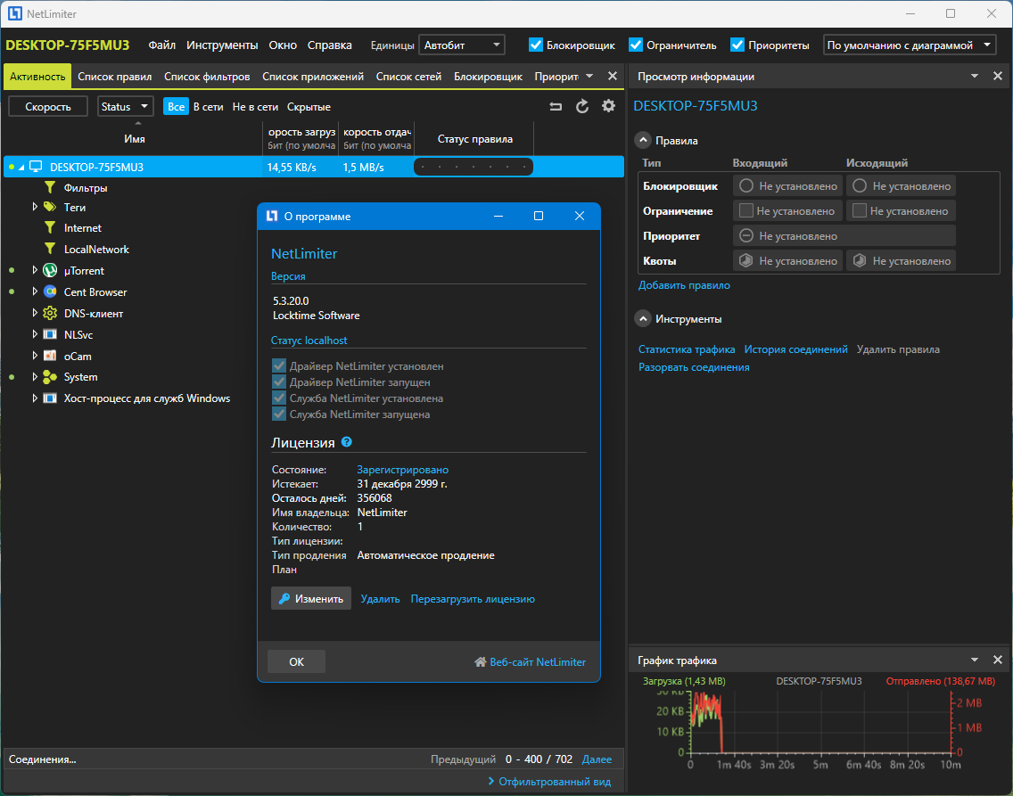Collapse the Правила section chevron
The height and width of the screenshot is (796, 1013).
pos(643,140)
